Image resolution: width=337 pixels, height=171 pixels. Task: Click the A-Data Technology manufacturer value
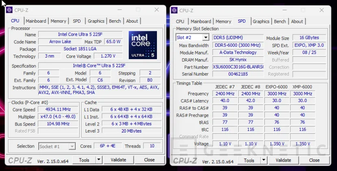[238, 53]
